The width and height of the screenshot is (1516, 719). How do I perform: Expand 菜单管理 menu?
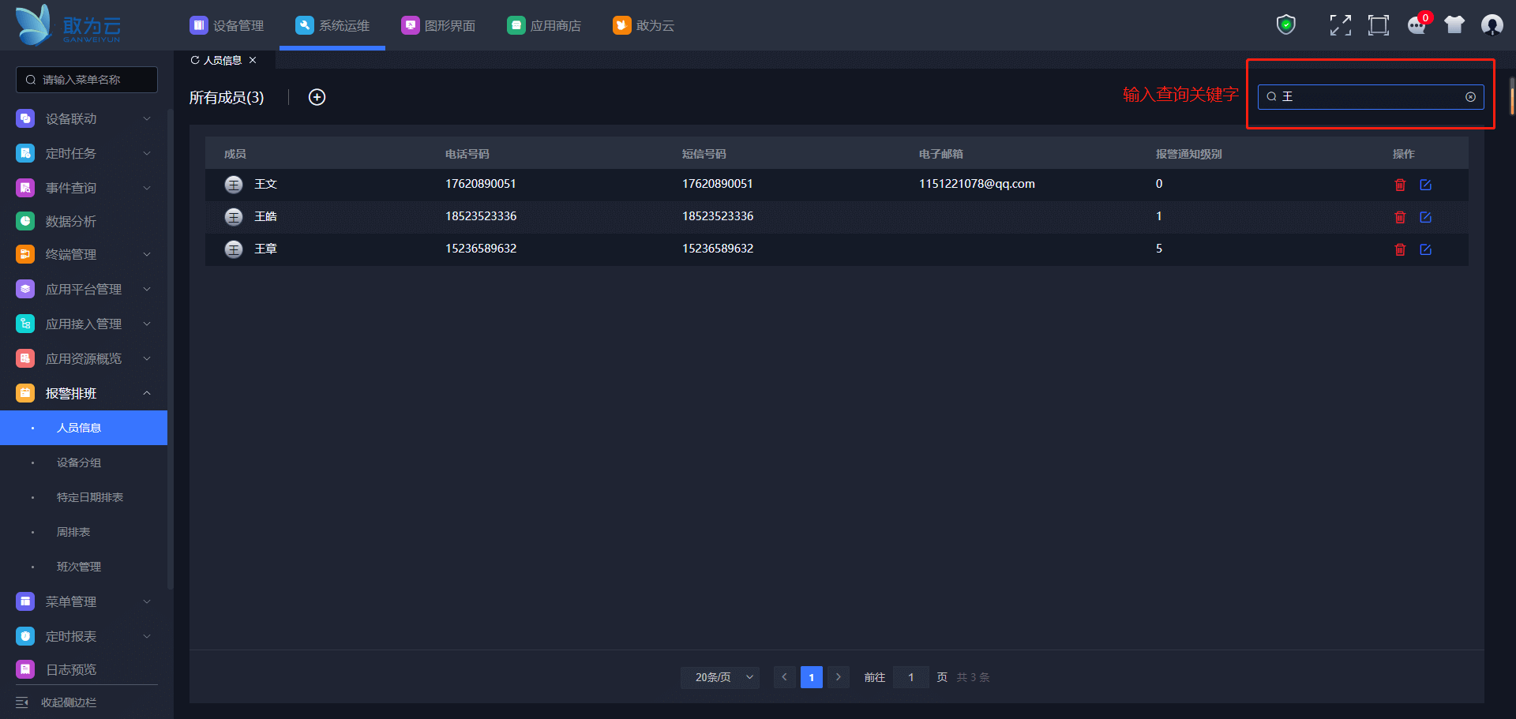pyautogui.click(x=84, y=601)
